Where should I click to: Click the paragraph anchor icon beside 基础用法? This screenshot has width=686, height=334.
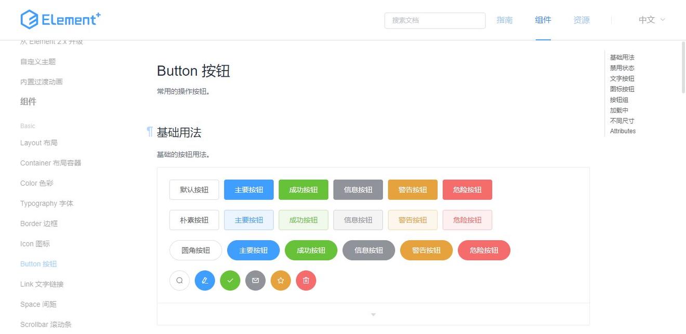click(149, 132)
